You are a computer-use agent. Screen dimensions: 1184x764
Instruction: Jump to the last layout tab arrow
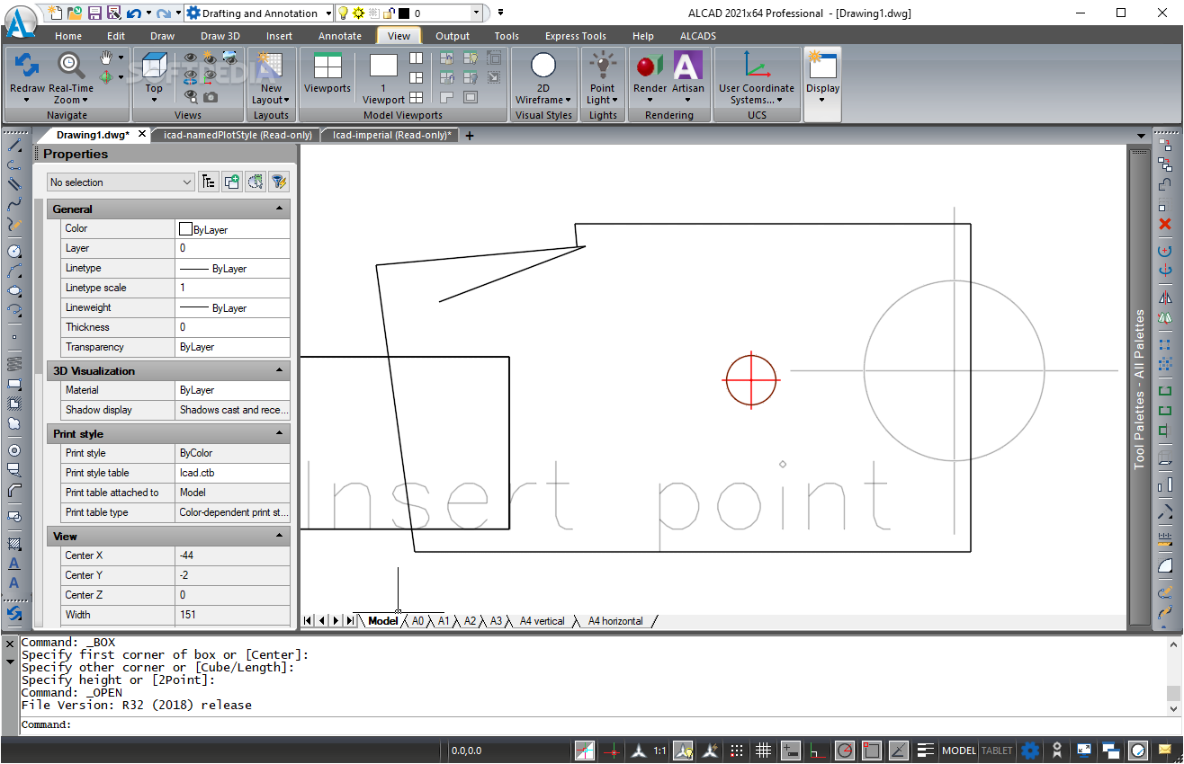tap(349, 621)
